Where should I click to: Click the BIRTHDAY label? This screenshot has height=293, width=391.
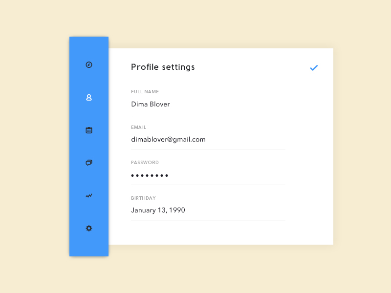tap(143, 198)
